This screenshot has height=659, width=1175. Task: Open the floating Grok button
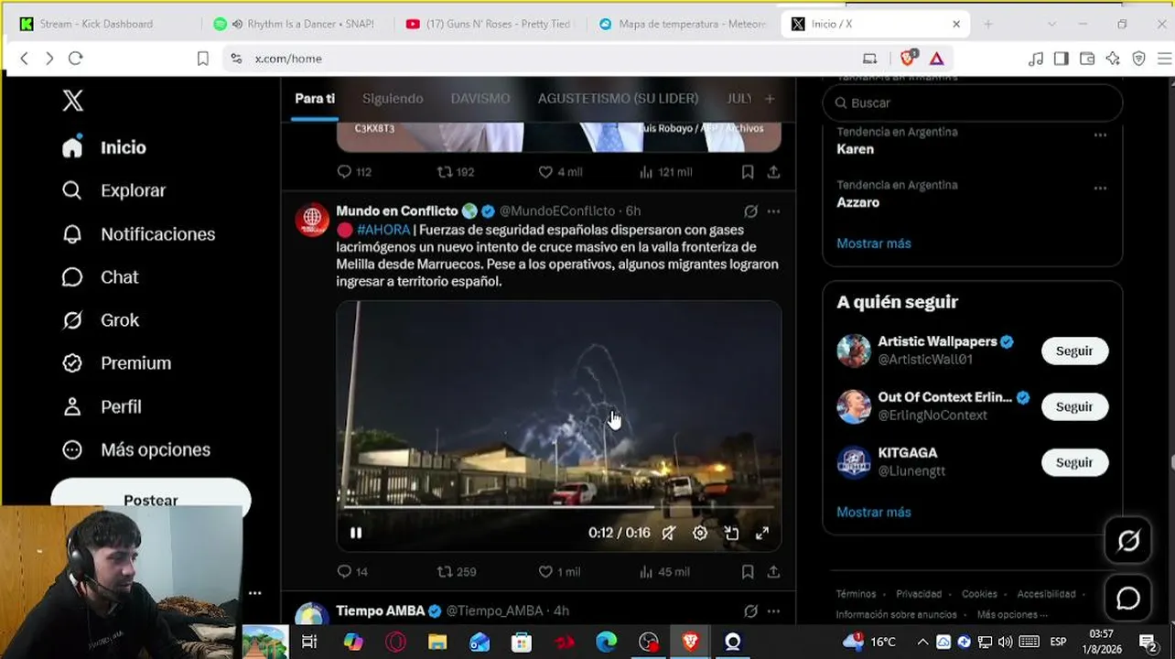pos(1128,541)
